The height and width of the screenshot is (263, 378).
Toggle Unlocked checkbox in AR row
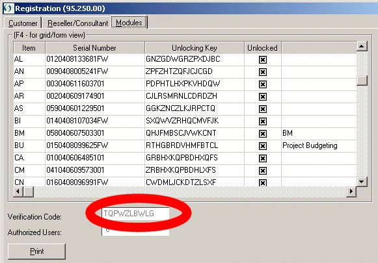point(263,97)
